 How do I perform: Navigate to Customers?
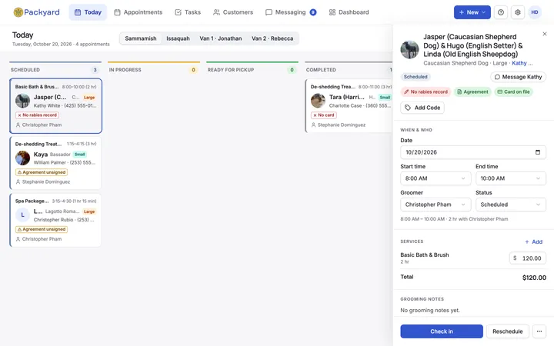coord(233,12)
